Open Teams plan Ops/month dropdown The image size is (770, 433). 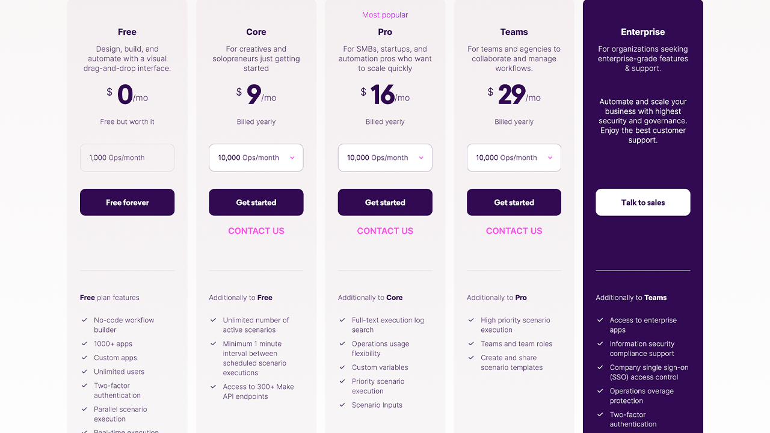click(x=514, y=158)
